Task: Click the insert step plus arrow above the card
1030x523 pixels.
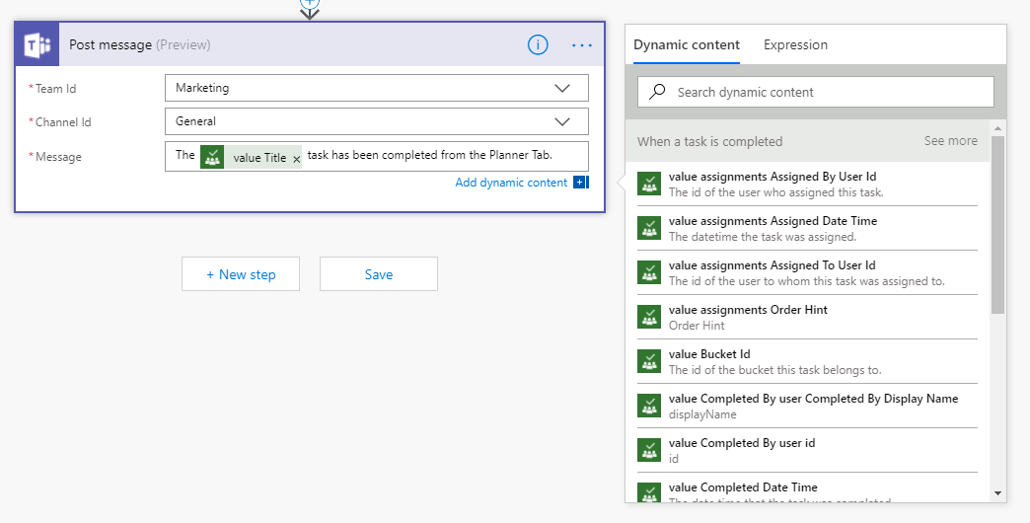Action: pyautogui.click(x=310, y=8)
